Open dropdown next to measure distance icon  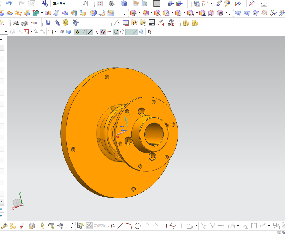coord(270,5)
